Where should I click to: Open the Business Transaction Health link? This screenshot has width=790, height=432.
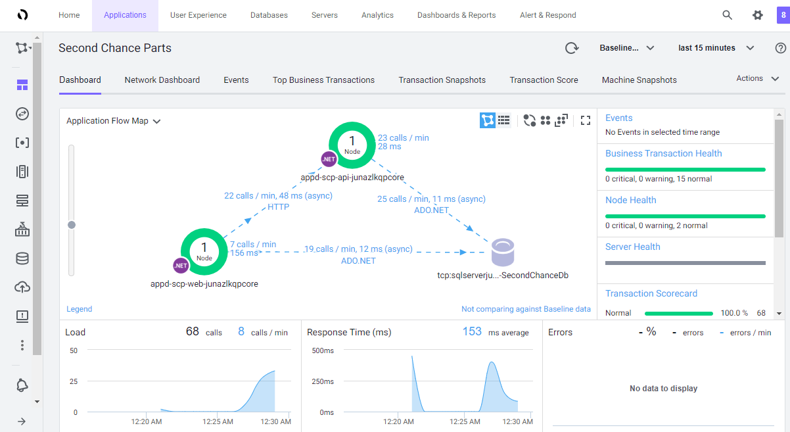663,153
